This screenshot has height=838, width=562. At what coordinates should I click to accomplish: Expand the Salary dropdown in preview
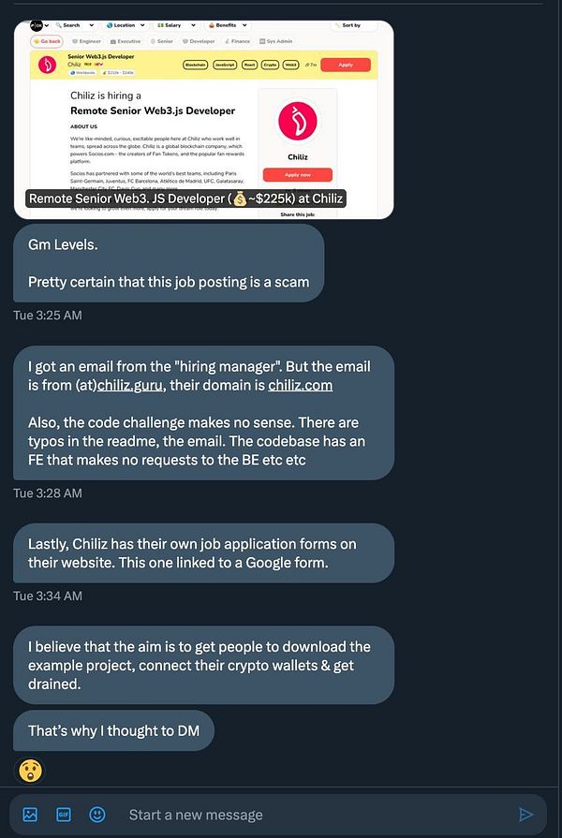172,25
